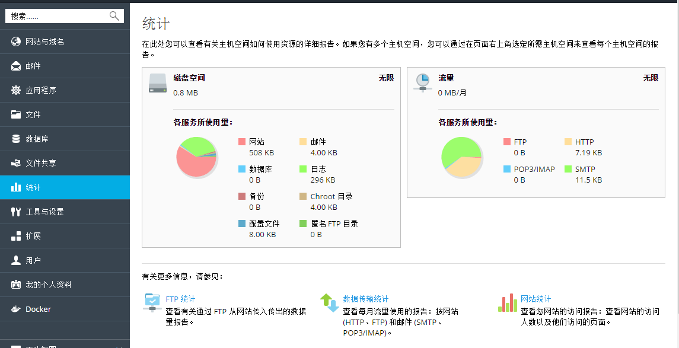Click the Docker whale icon
Viewport: 679px width, 348px height.
(x=16, y=309)
